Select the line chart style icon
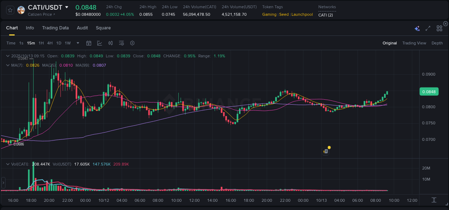 coord(100,43)
